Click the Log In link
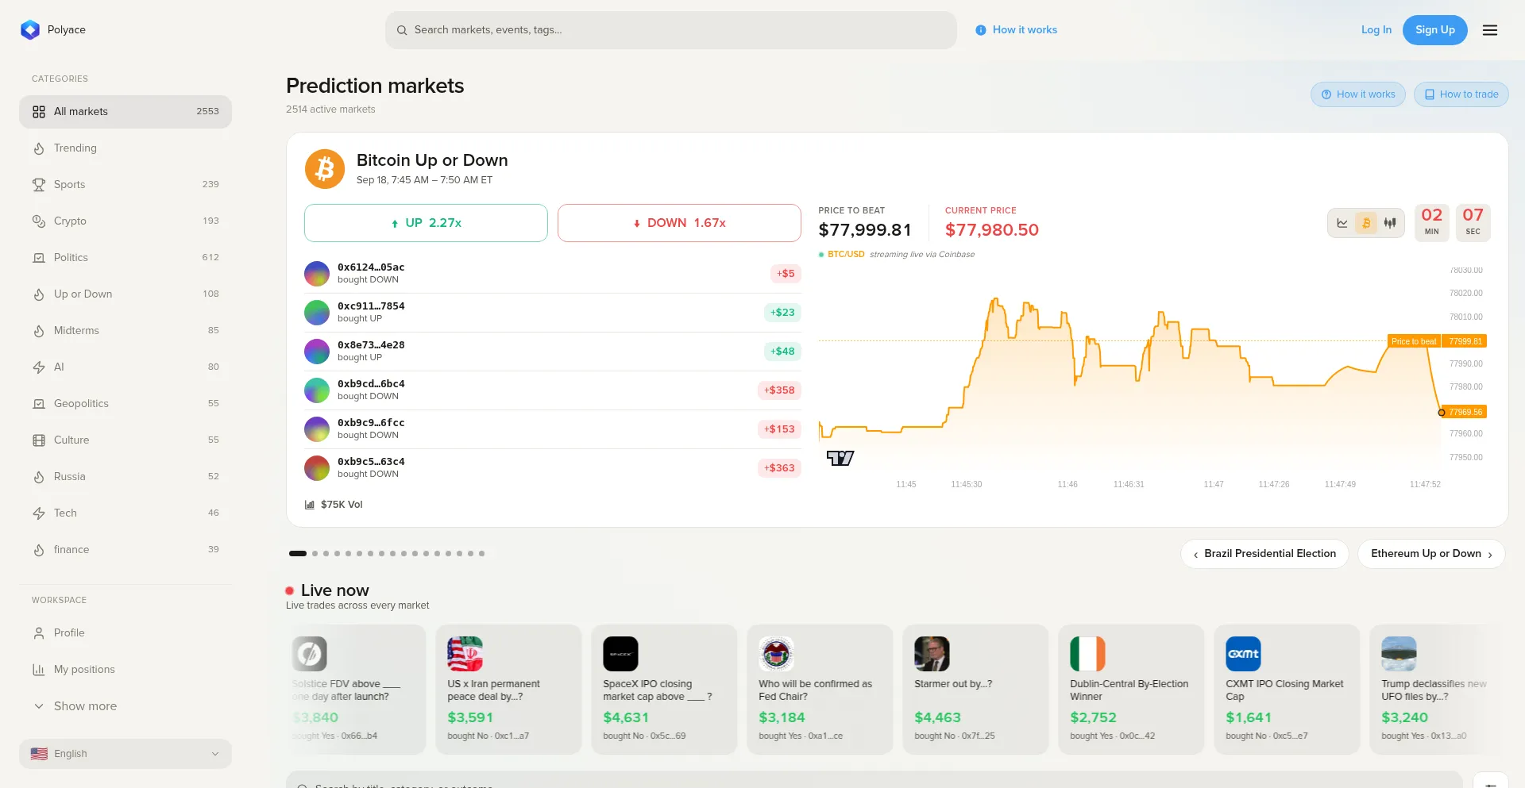 [1376, 30]
